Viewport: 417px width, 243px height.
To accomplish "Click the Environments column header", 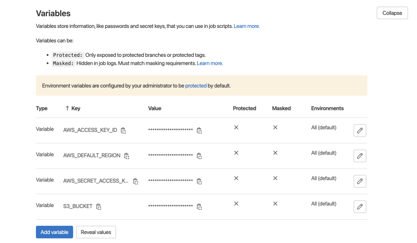I will (x=327, y=108).
